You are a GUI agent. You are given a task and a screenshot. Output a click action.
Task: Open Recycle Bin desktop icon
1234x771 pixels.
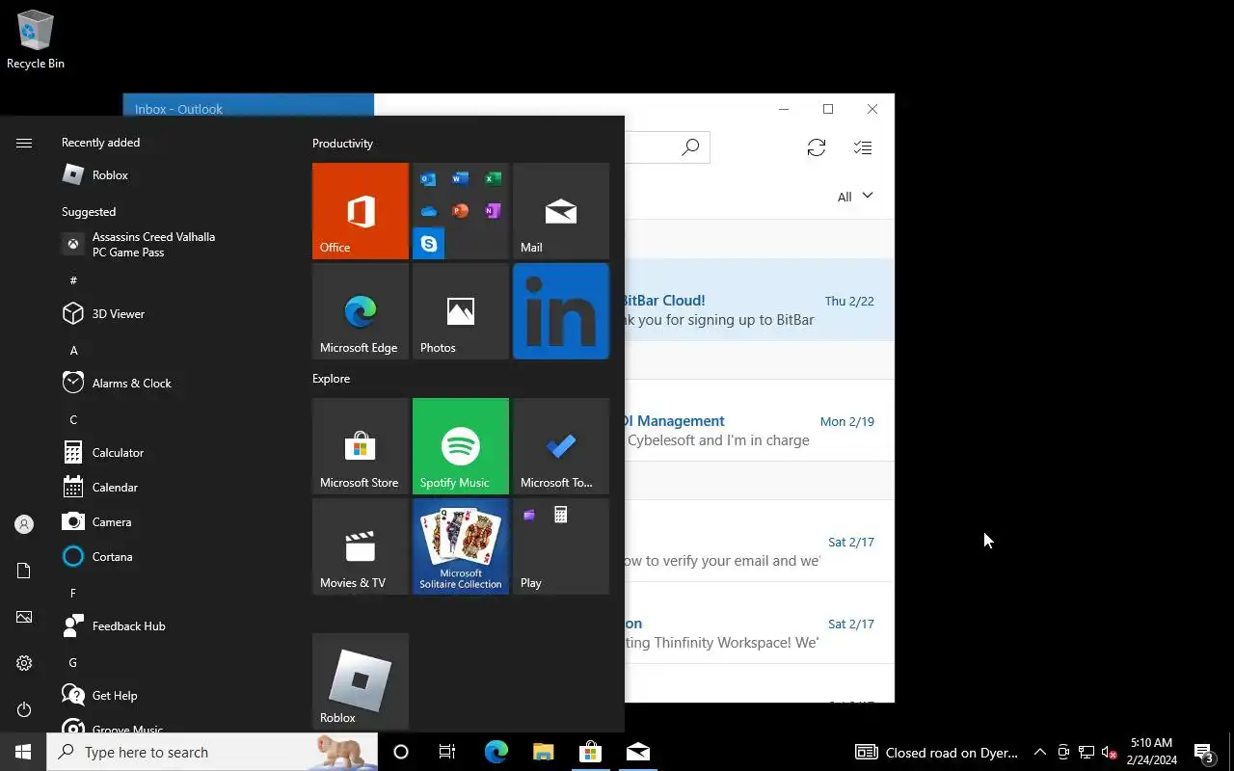[x=36, y=40]
